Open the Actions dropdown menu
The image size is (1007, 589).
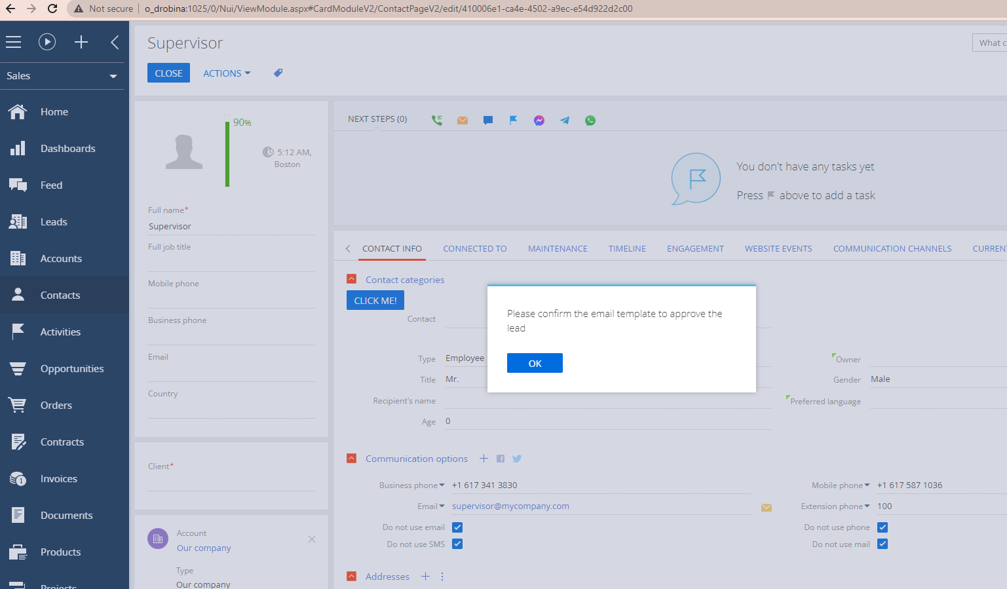tap(227, 73)
